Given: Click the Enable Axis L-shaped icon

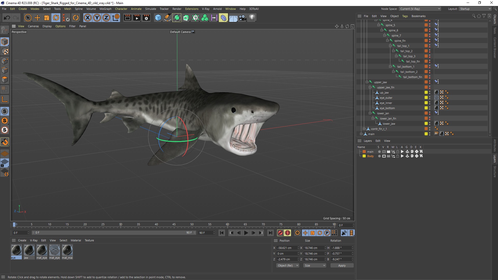Looking at the screenshot, I should pyautogui.click(x=5, y=99).
